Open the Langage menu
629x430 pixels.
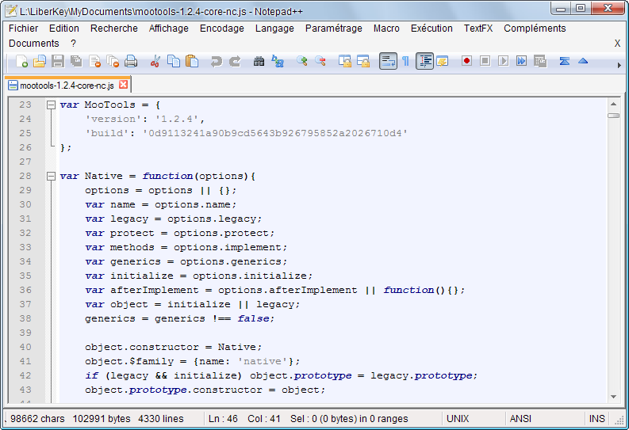274,29
